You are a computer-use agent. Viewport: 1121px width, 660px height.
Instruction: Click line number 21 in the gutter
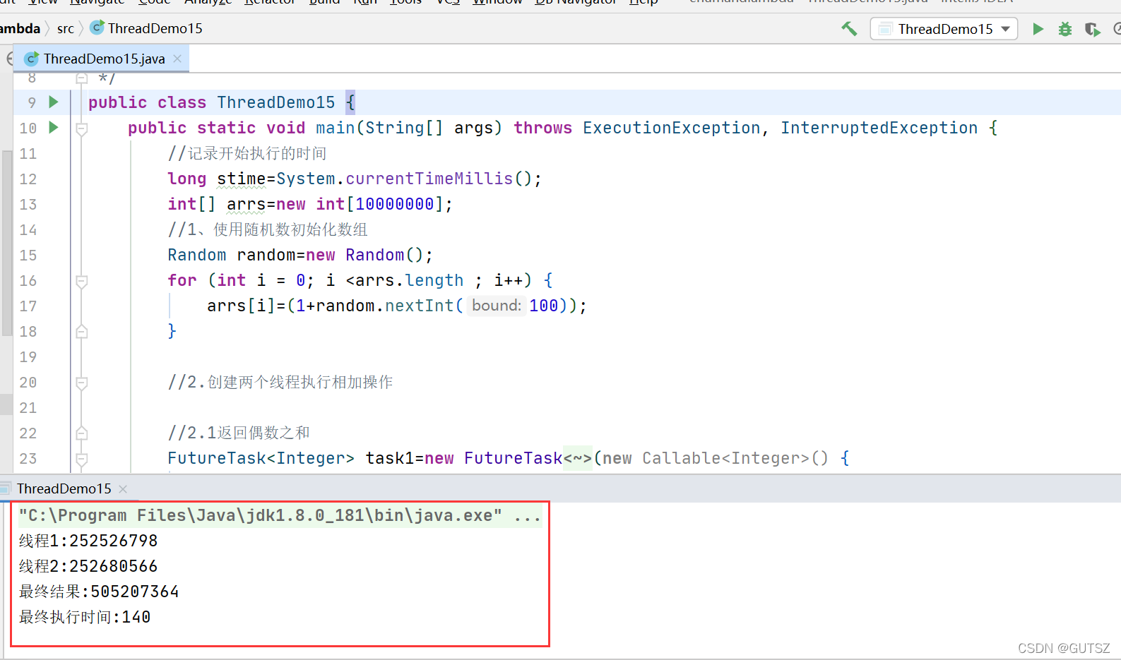28,408
